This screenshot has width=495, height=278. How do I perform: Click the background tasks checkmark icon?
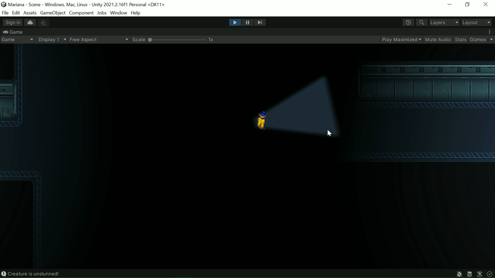point(490,274)
